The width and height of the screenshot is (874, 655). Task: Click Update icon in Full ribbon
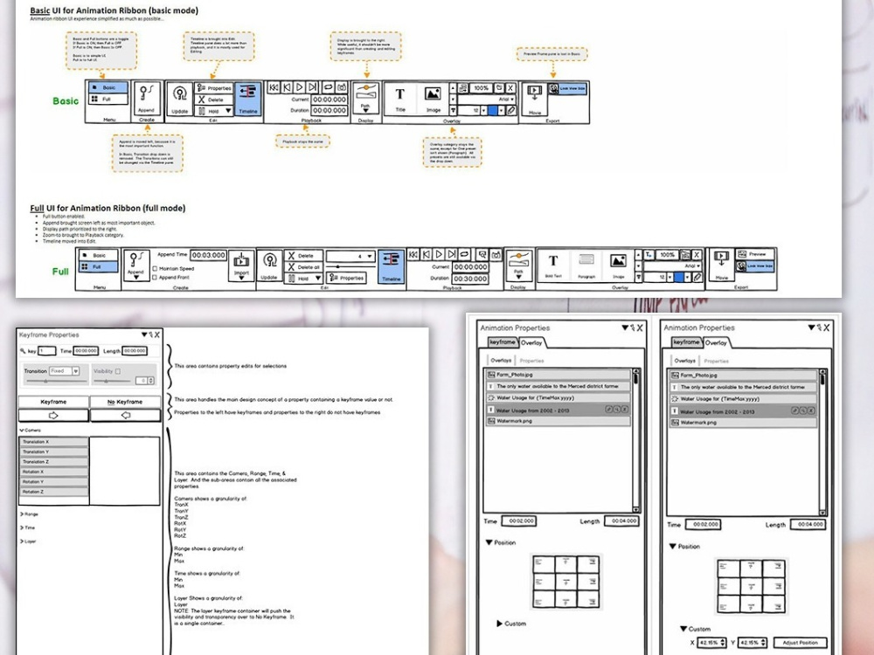(x=269, y=264)
